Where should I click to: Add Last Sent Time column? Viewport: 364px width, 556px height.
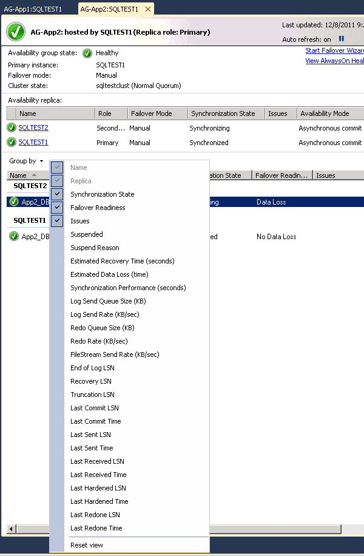[x=92, y=448]
